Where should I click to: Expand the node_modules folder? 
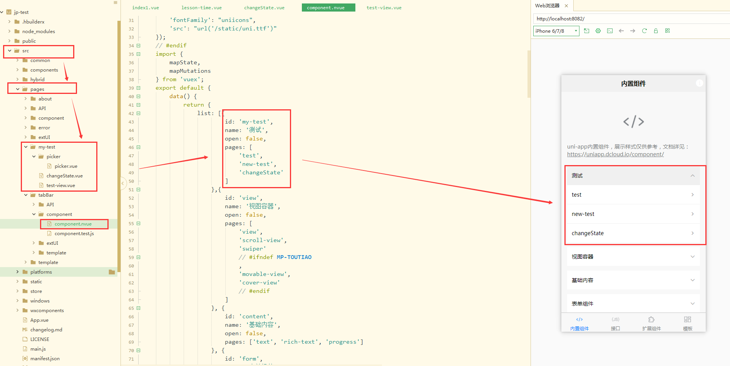10,32
